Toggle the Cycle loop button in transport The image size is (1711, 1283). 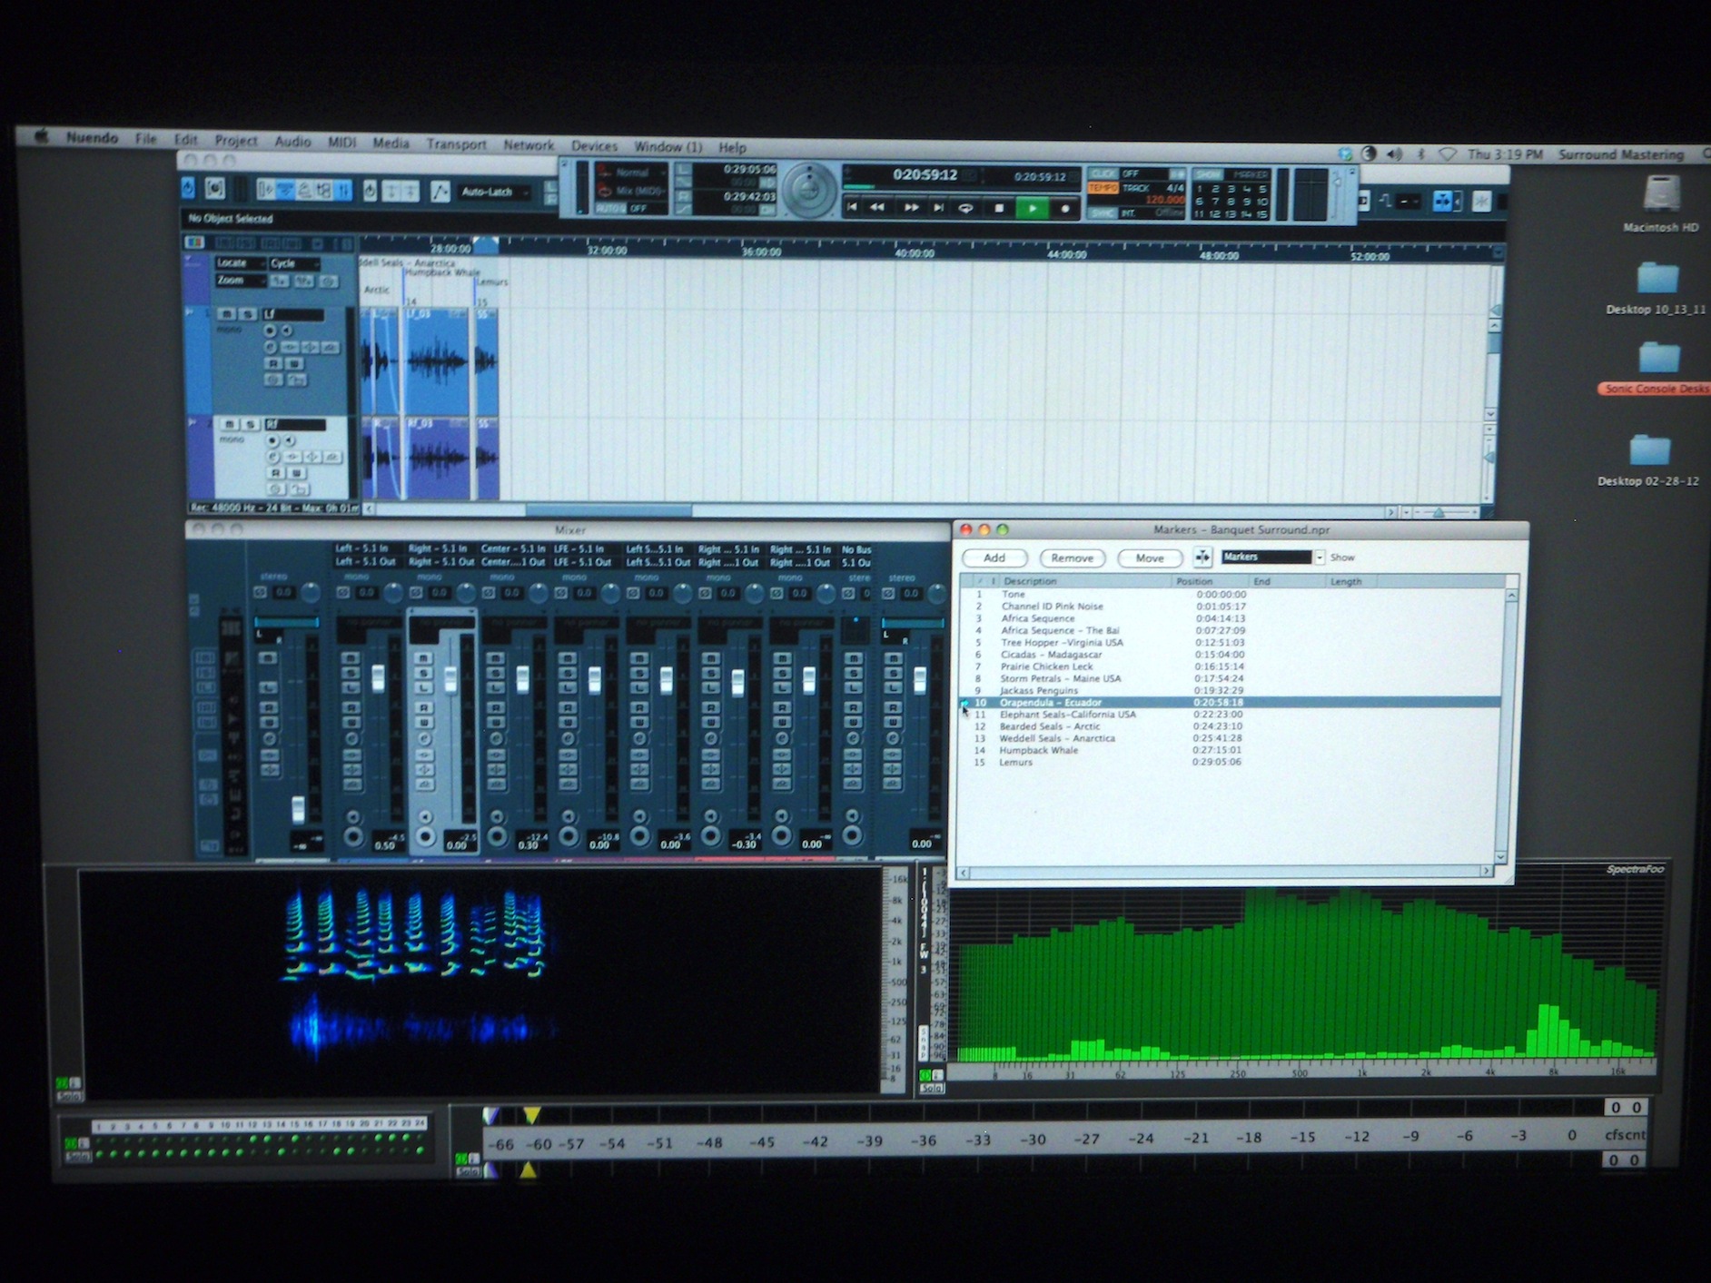[965, 208]
